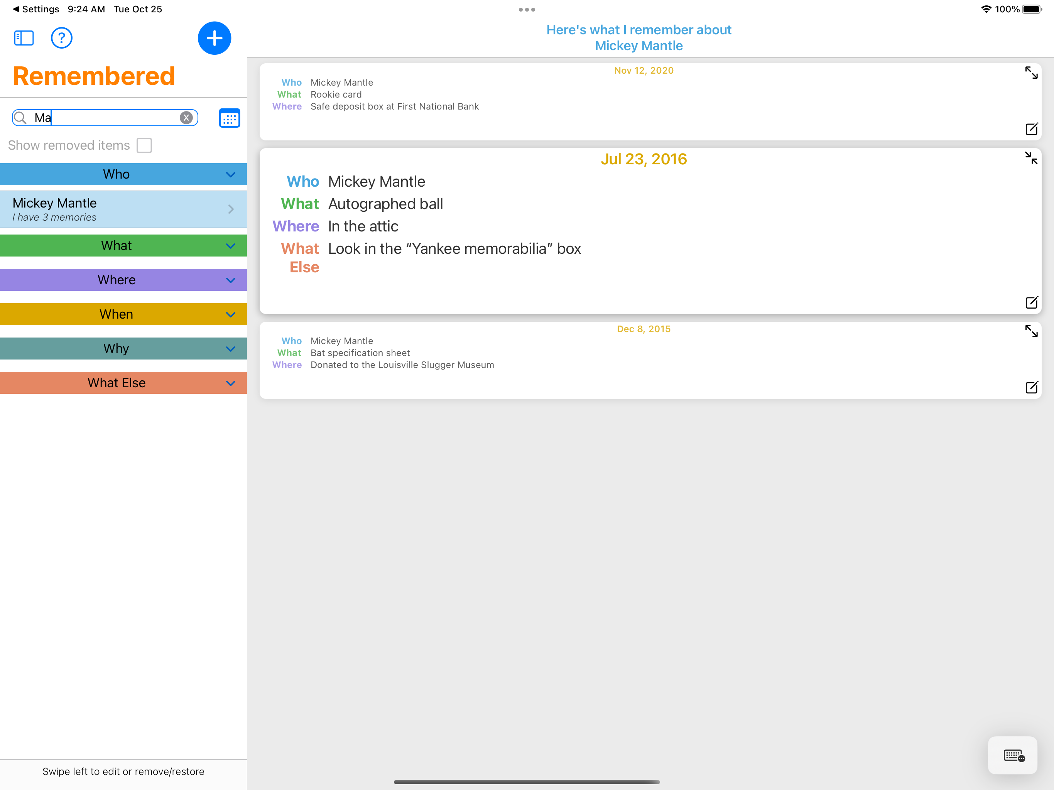Clear the search field text
1054x790 pixels.
(x=186, y=118)
